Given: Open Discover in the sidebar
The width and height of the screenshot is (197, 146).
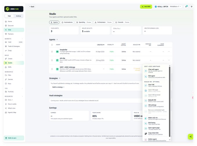Looking at the screenshot, I should click(14, 26).
